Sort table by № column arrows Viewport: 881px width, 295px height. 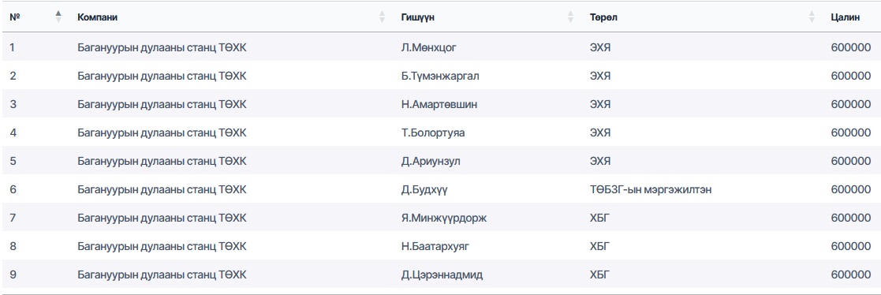[58, 17]
